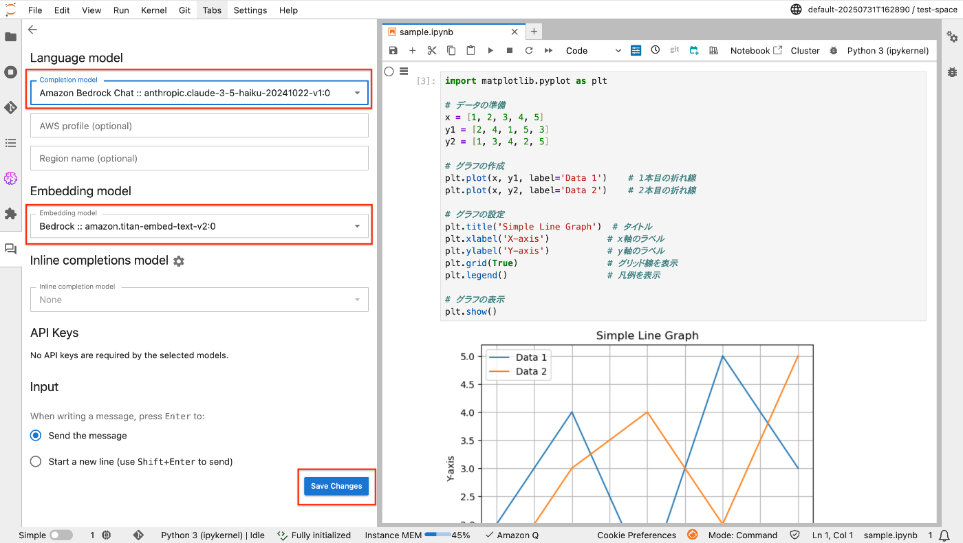Click the blue render side-by-side toolbar icon

(636, 50)
